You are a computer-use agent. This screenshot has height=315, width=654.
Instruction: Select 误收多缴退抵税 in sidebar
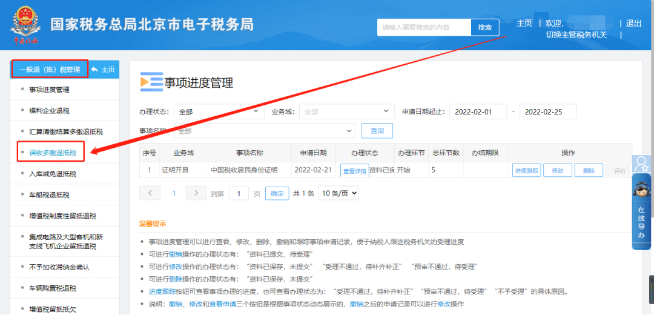tap(53, 152)
